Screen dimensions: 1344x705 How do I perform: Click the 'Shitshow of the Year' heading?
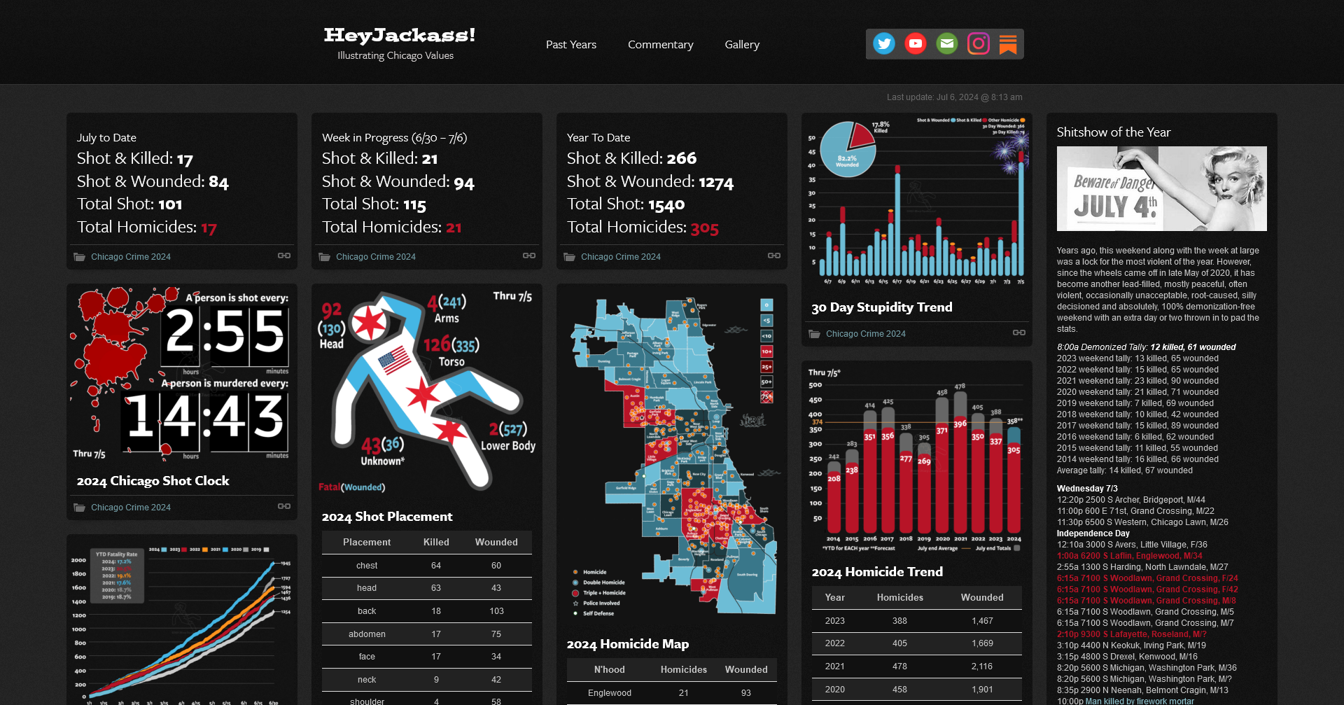1114,132
